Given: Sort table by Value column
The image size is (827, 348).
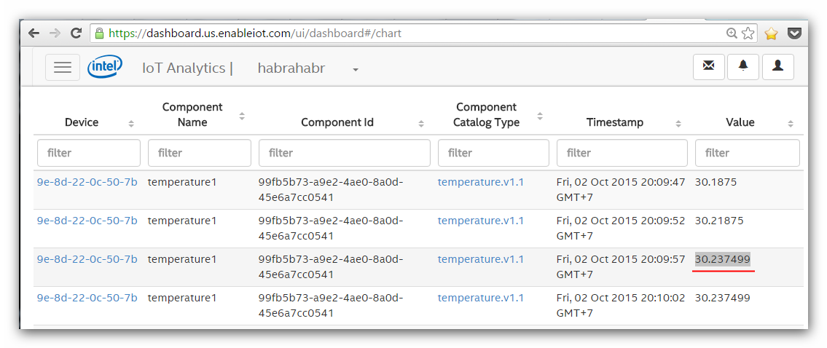Looking at the screenshot, I should (791, 123).
